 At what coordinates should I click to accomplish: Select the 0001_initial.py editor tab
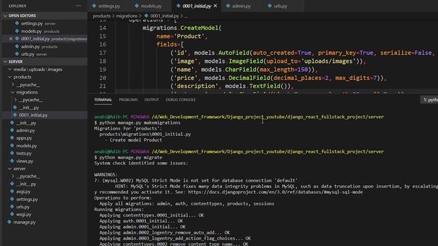point(196,6)
